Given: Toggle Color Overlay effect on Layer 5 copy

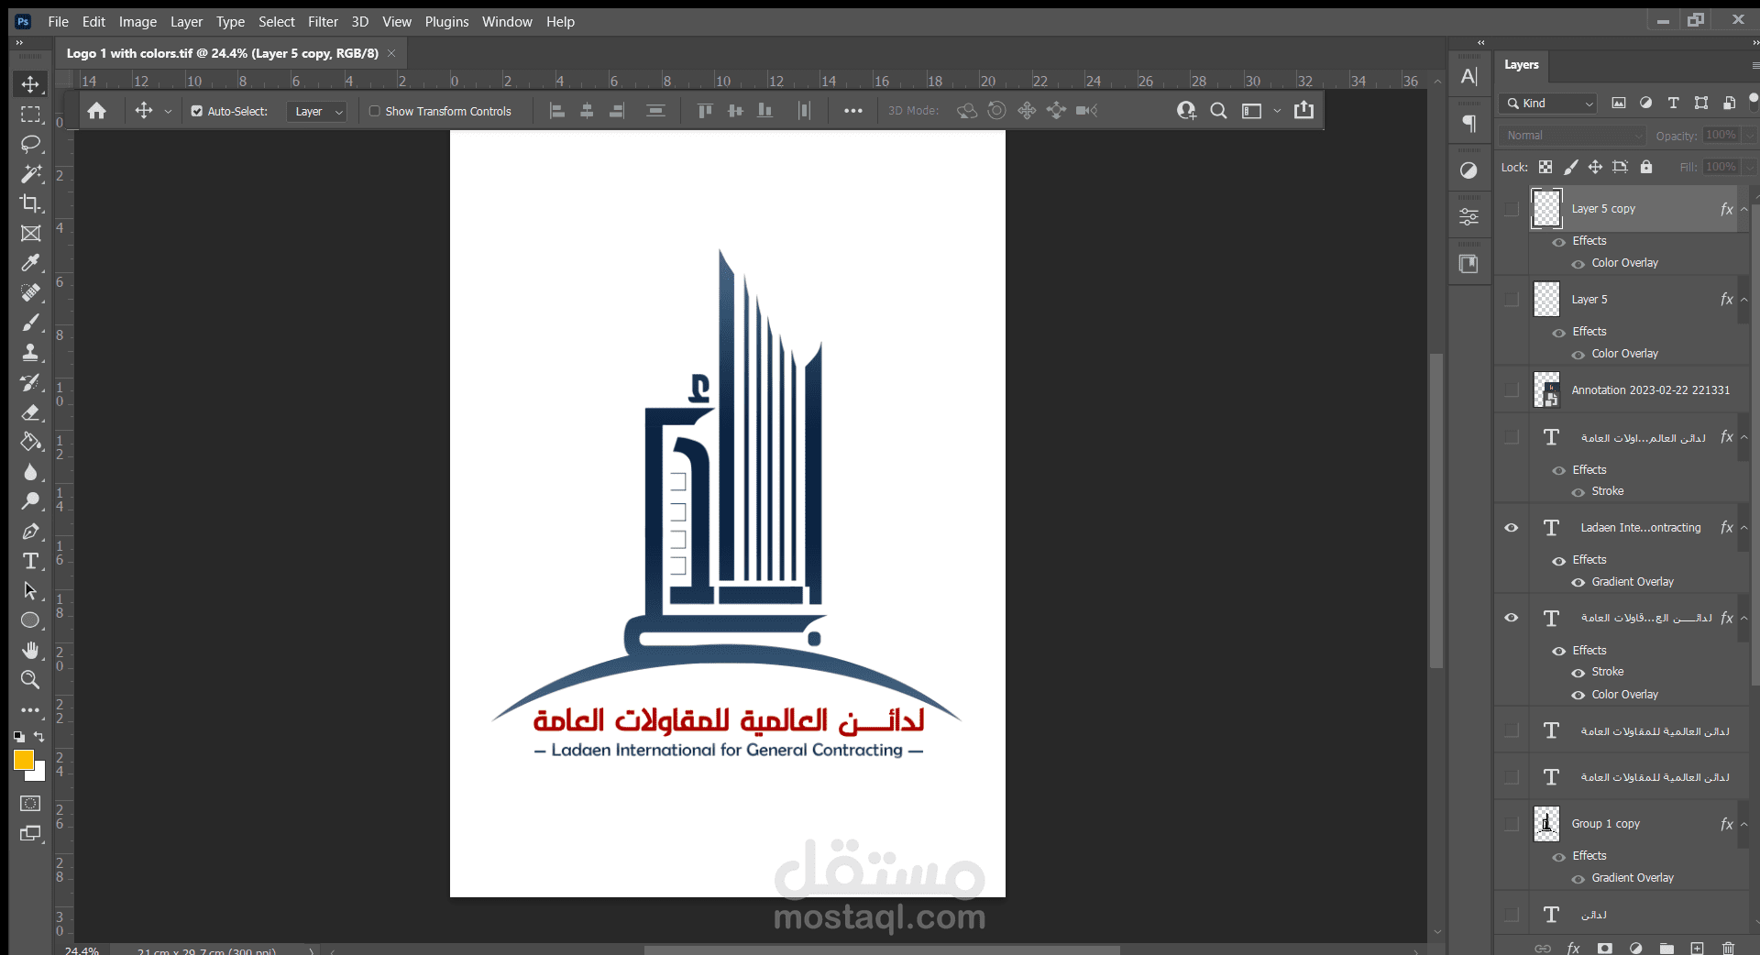Looking at the screenshot, I should [1578, 264].
